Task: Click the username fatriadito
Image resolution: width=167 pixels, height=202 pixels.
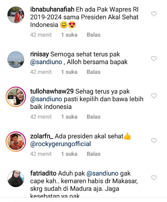Action: (43, 173)
